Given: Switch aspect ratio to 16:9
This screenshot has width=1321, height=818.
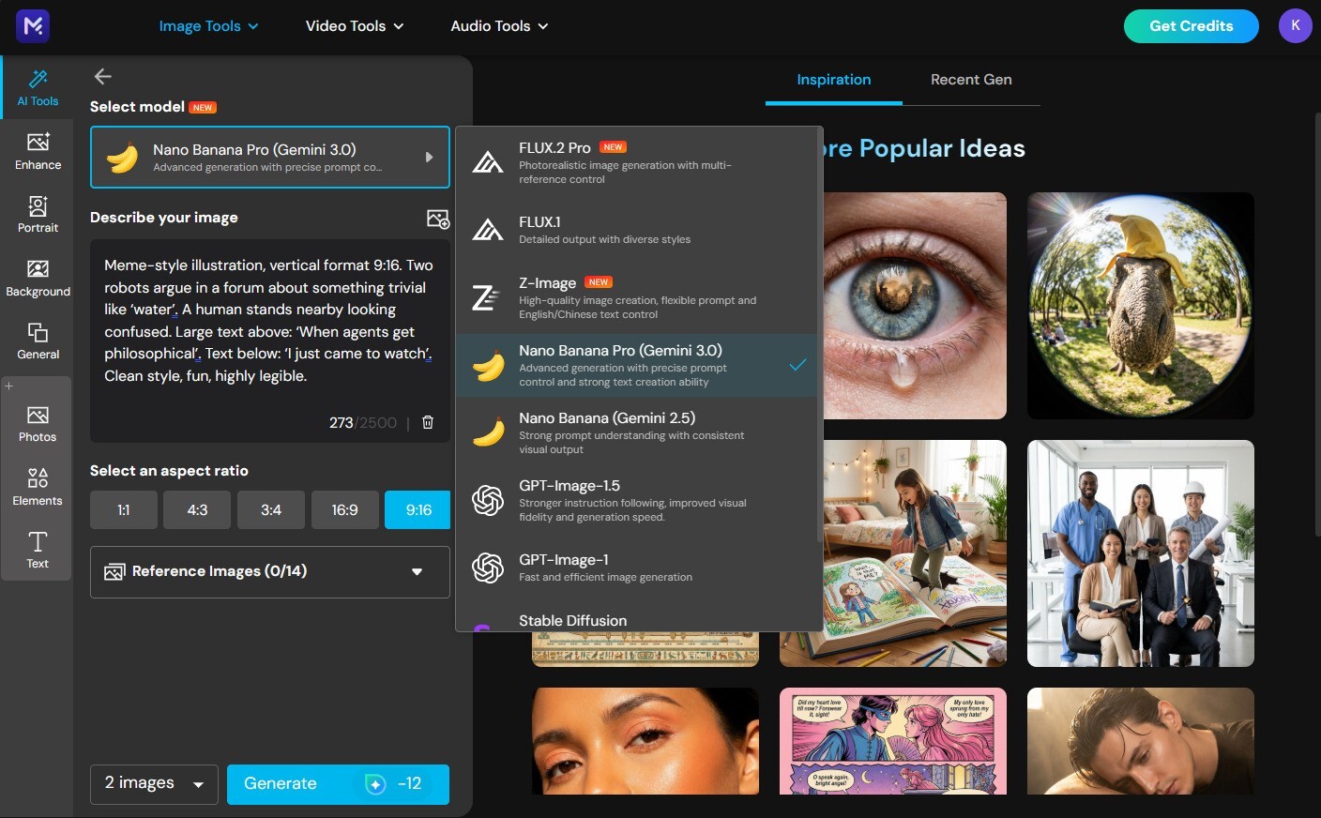Looking at the screenshot, I should click(344, 509).
